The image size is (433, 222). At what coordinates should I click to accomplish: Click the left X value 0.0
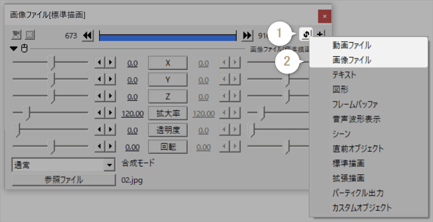(x=132, y=63)
